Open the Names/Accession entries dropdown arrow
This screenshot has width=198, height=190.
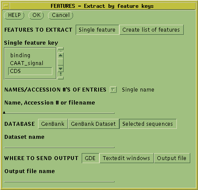click(113, 90)
